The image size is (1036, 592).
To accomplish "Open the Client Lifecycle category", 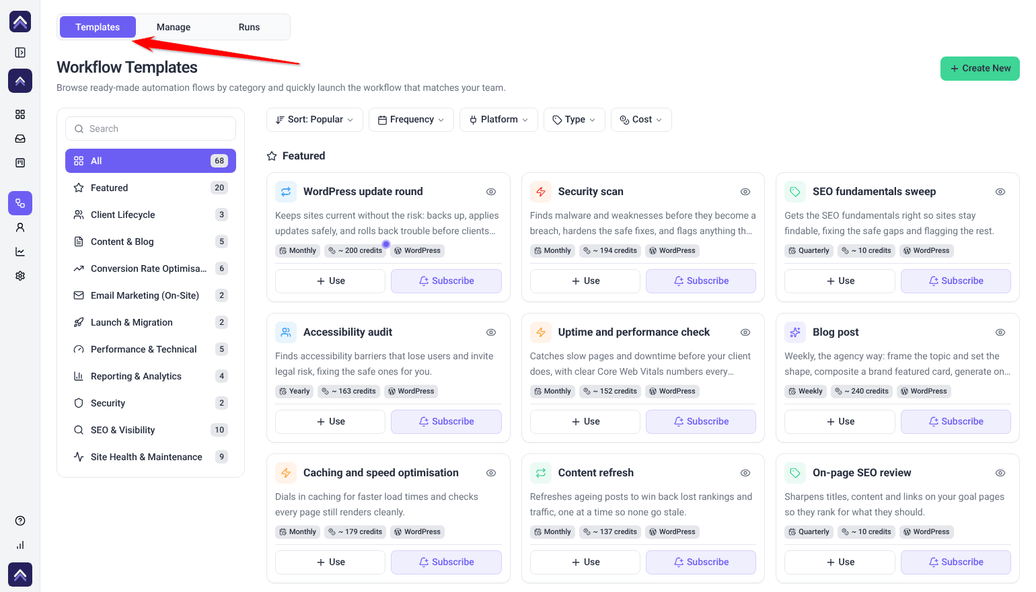I will pyautogui.click(x=151, y=215).
